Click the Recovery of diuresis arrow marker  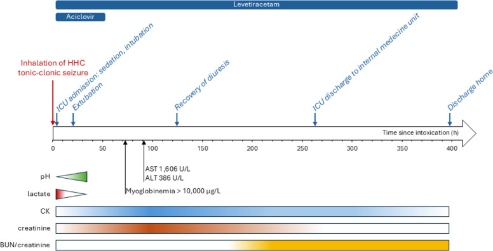pyautogui.click(x=177, y=119)
